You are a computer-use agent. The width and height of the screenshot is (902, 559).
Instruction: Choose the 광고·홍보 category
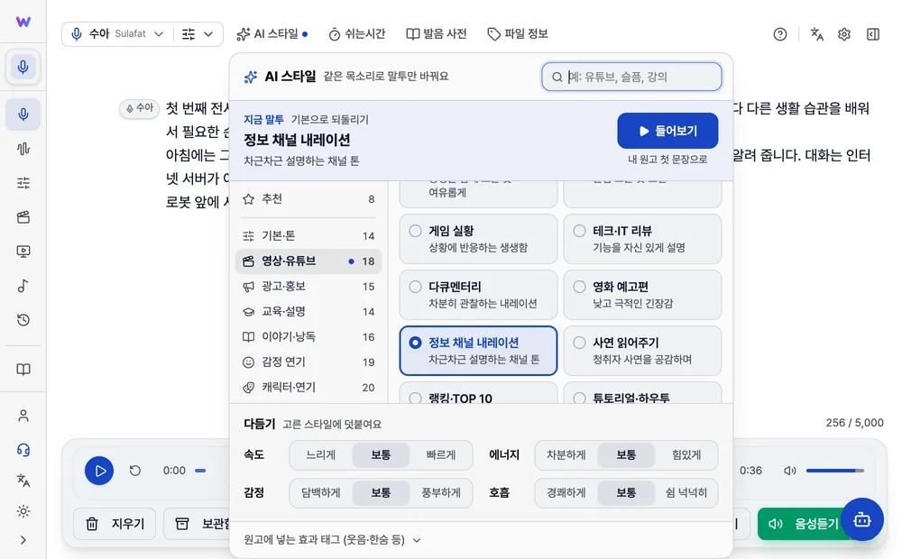(x=308, y=287)
